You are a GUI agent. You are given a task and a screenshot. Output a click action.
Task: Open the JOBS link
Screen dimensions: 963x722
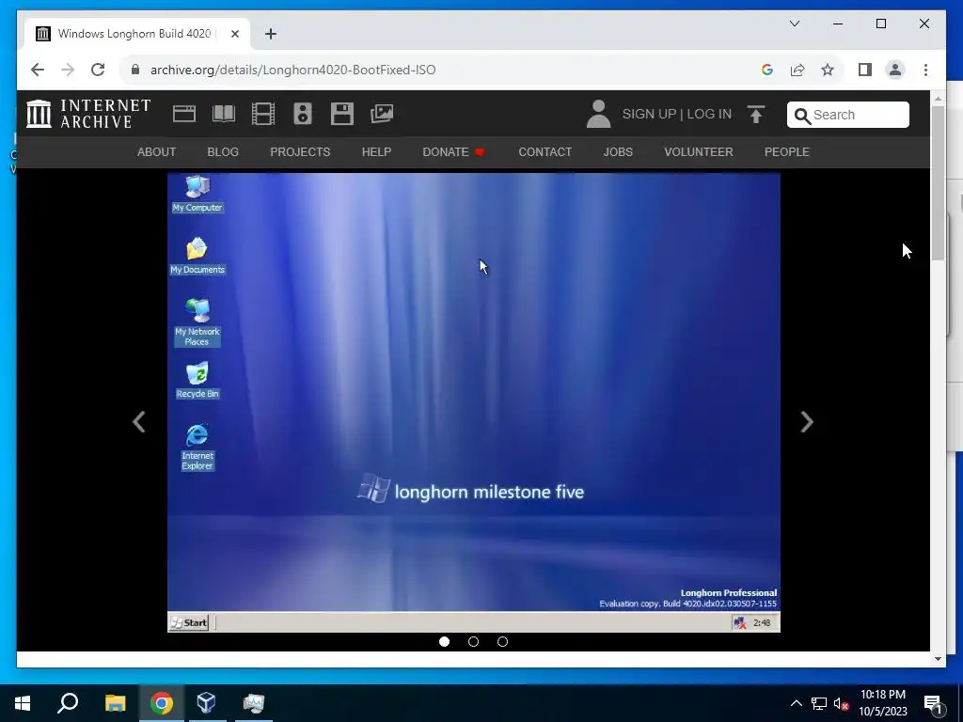click(x=618, y=152)
